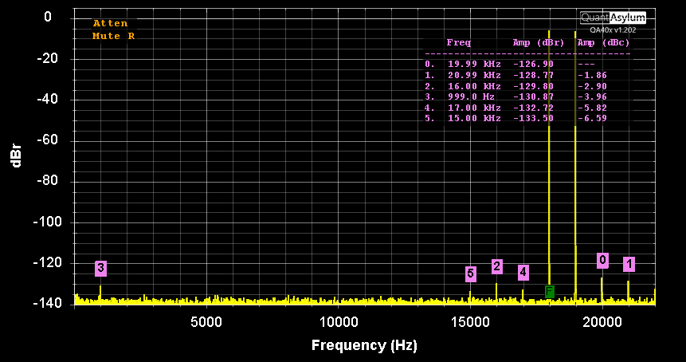The width and height of the screenshot is (686, 362).
Task: Click the -126.90 amplitude value
Action: [533, 64]
